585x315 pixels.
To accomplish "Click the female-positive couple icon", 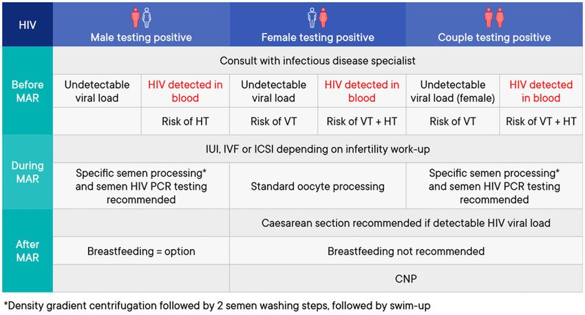I will click(318, 17).
